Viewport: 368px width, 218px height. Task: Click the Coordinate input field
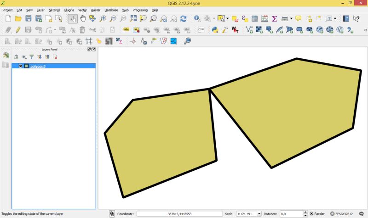pyautogui.click(x=179, y=214)
